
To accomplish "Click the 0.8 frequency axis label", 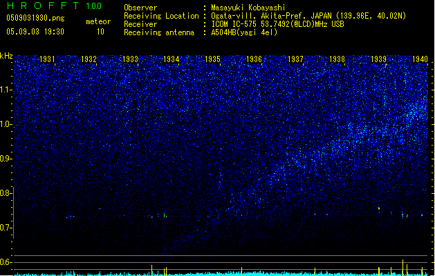I will point(6,193).
